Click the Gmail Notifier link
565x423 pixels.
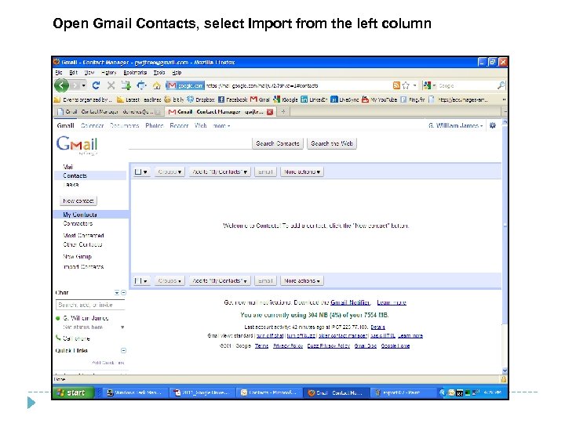(350, 302)
